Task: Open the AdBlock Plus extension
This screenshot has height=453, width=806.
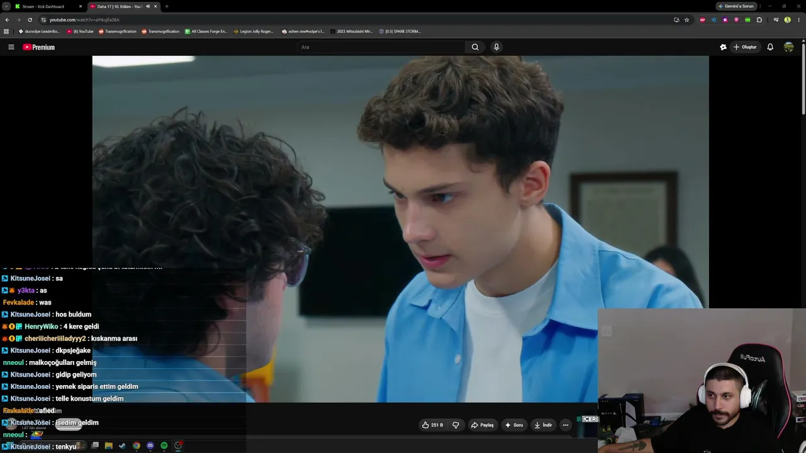Action: point(702,20)
